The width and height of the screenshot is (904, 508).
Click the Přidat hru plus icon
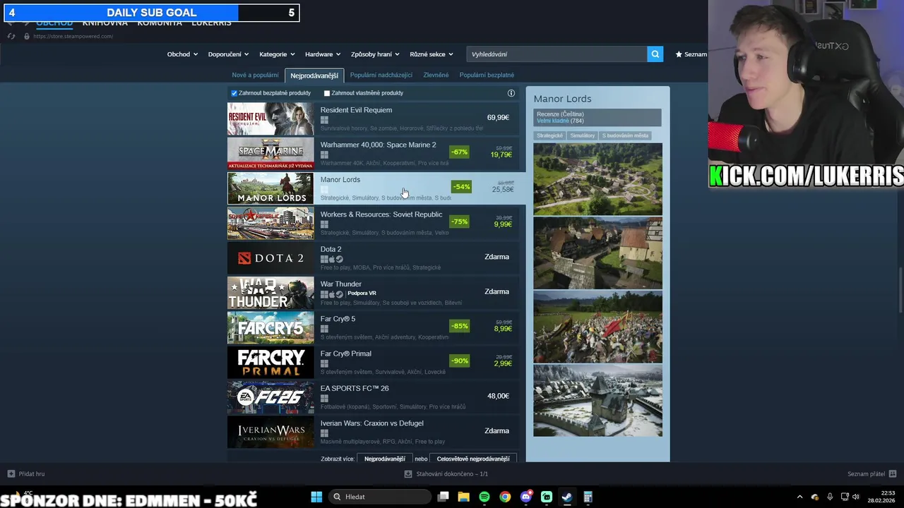(11, 473)
